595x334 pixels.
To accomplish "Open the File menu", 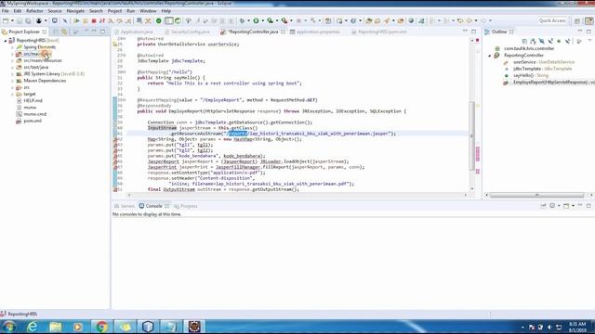I will tap(6, 11).
